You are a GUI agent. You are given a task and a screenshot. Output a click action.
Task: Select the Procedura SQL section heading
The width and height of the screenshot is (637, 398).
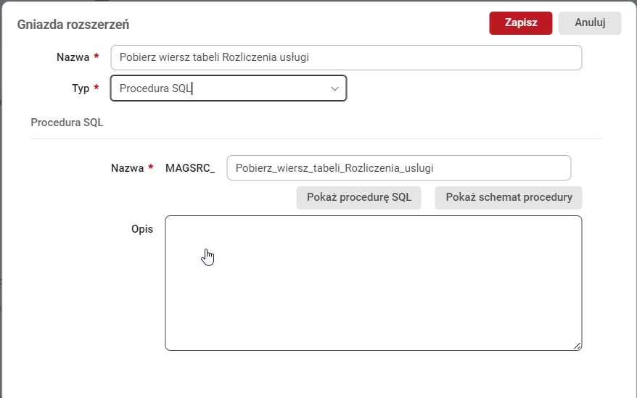[67, 123]
